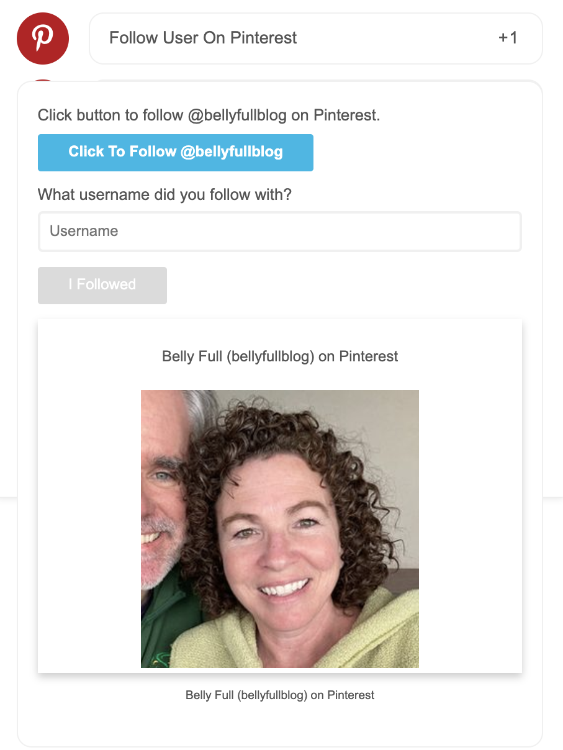Click the Belly Full caption link below the image
The width and height of the screenshot is (563, 750).
click(x=280, y=695)
